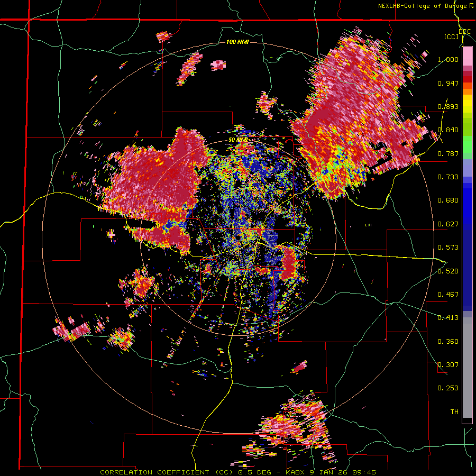The width and height of the screenshot is (476, 476).
Task: Select the 0.360 scale value
Action: [x=448, y=342]
